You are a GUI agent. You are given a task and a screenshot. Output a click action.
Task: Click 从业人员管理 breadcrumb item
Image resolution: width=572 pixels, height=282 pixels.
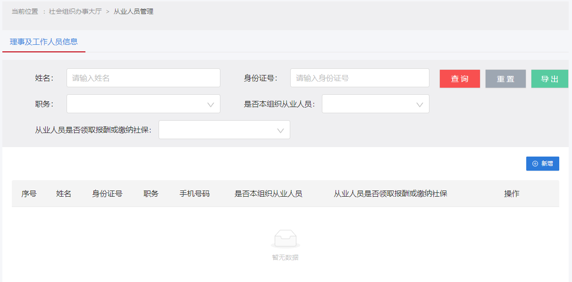coord(134,11)
